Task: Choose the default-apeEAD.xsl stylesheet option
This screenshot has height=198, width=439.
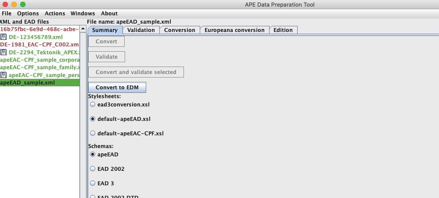Action: coord(92,119)
